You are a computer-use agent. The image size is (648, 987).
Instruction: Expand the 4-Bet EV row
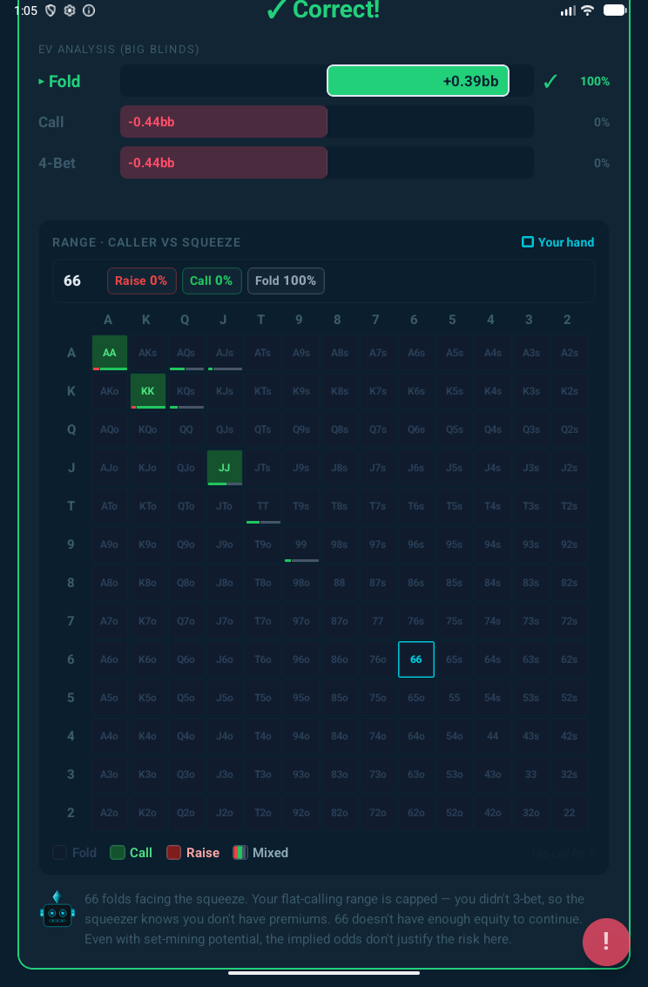[x=57, y=163]
